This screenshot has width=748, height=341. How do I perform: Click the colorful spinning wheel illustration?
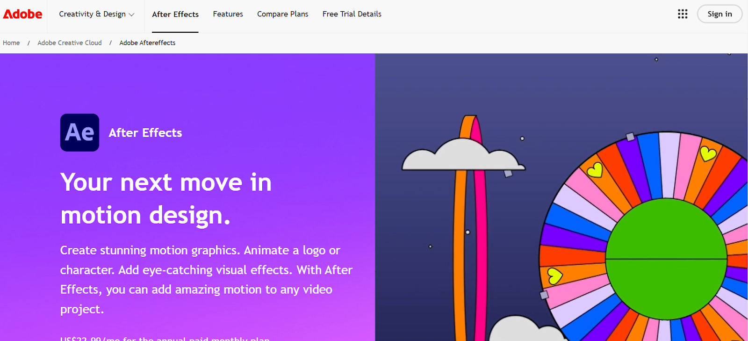644,236
